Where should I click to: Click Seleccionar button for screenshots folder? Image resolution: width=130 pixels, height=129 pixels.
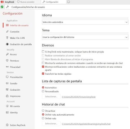(x=51, y=97)
